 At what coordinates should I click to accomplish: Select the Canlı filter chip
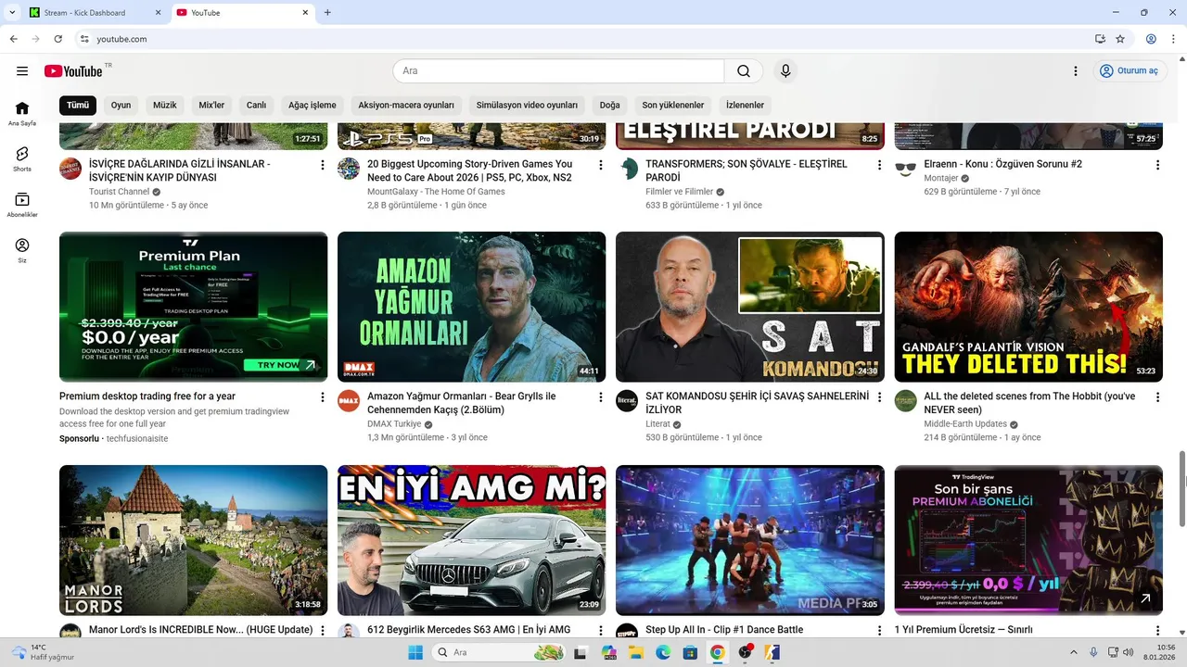tap(256, 105)
